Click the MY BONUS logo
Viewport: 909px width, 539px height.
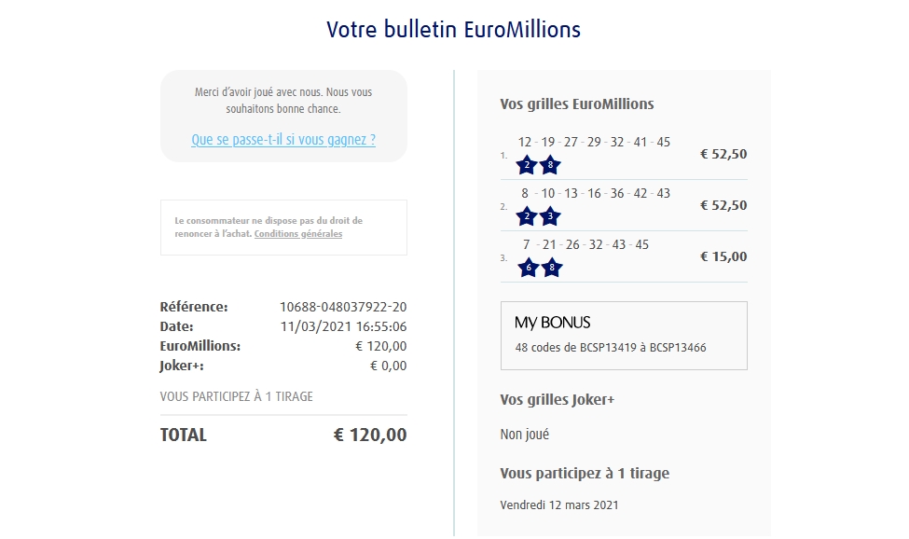[x=553, y=323]
